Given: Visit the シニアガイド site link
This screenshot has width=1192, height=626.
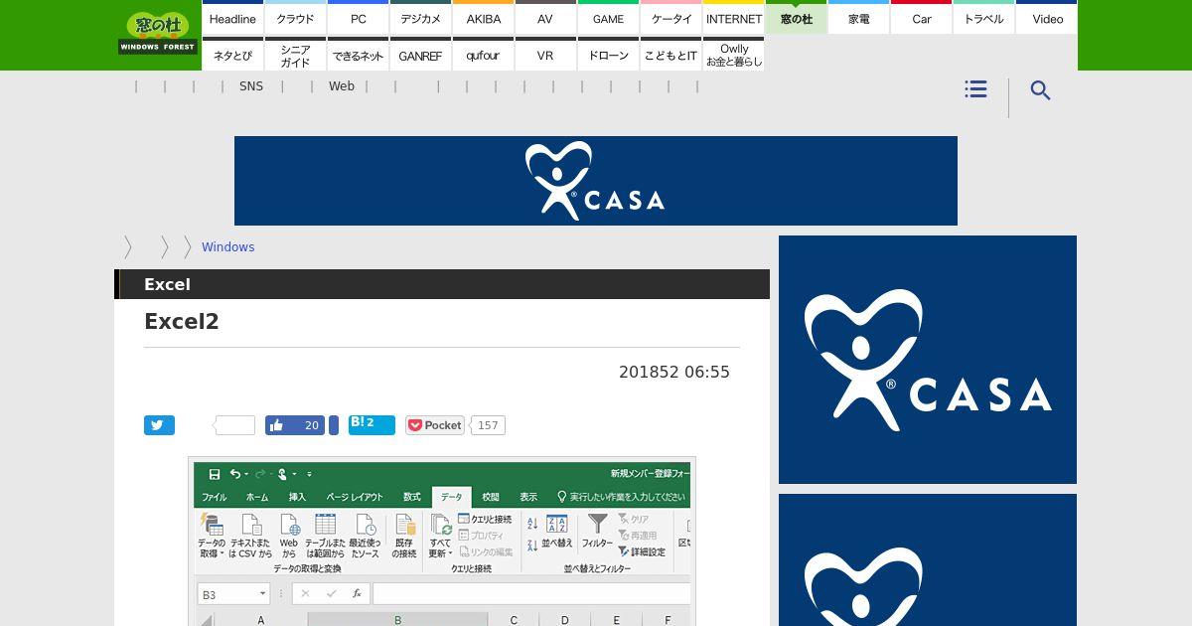Looking at the screenshot, I should [x=295, y=54].
